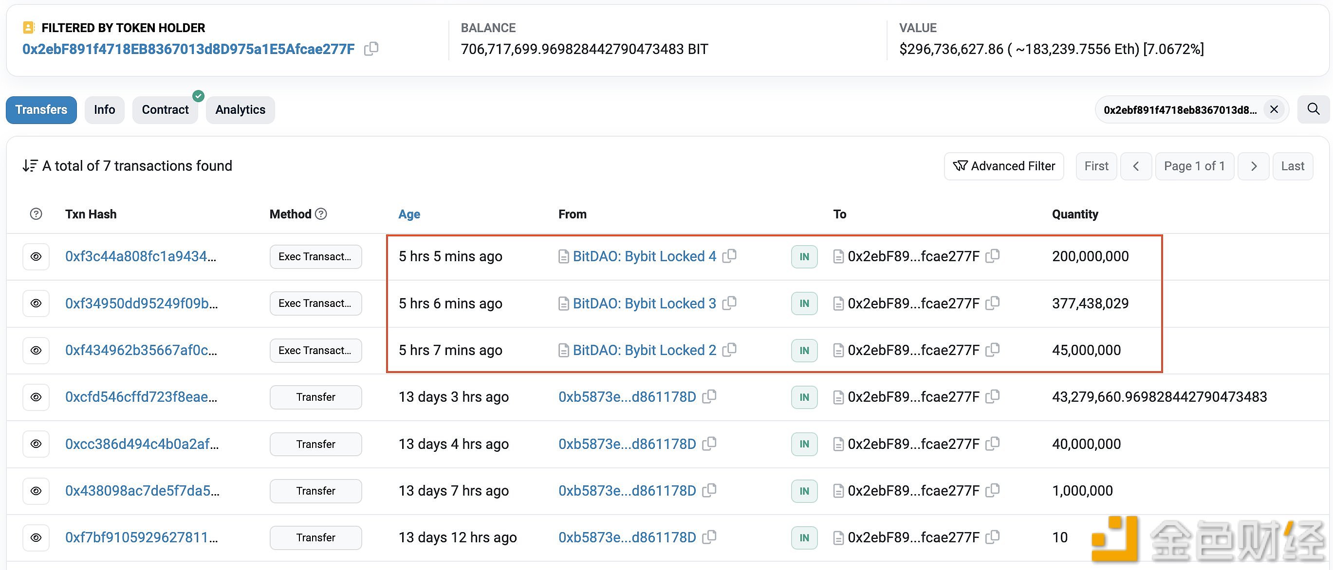Preview transaction 0x438098ac7de5f7da5 with eye icon
Viewport: 1333px width, 570px height.
click(x=36, y=491)
